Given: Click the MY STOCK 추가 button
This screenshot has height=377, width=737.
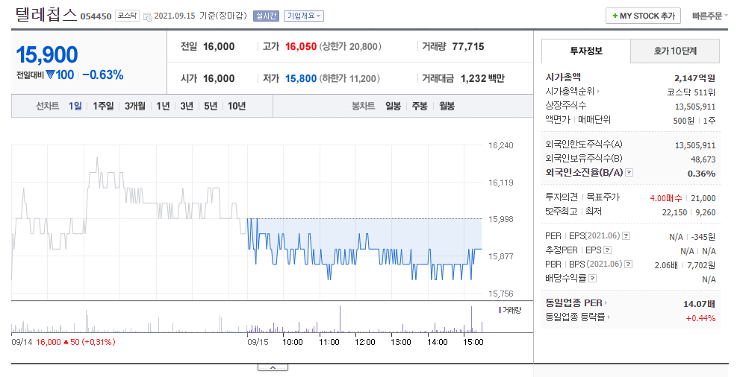Looking at the screenshot, I should (x=644, y=16).
